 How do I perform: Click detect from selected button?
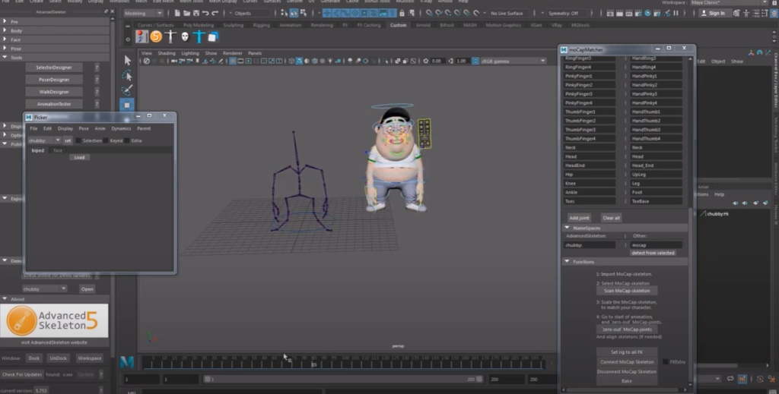(653, 253)
